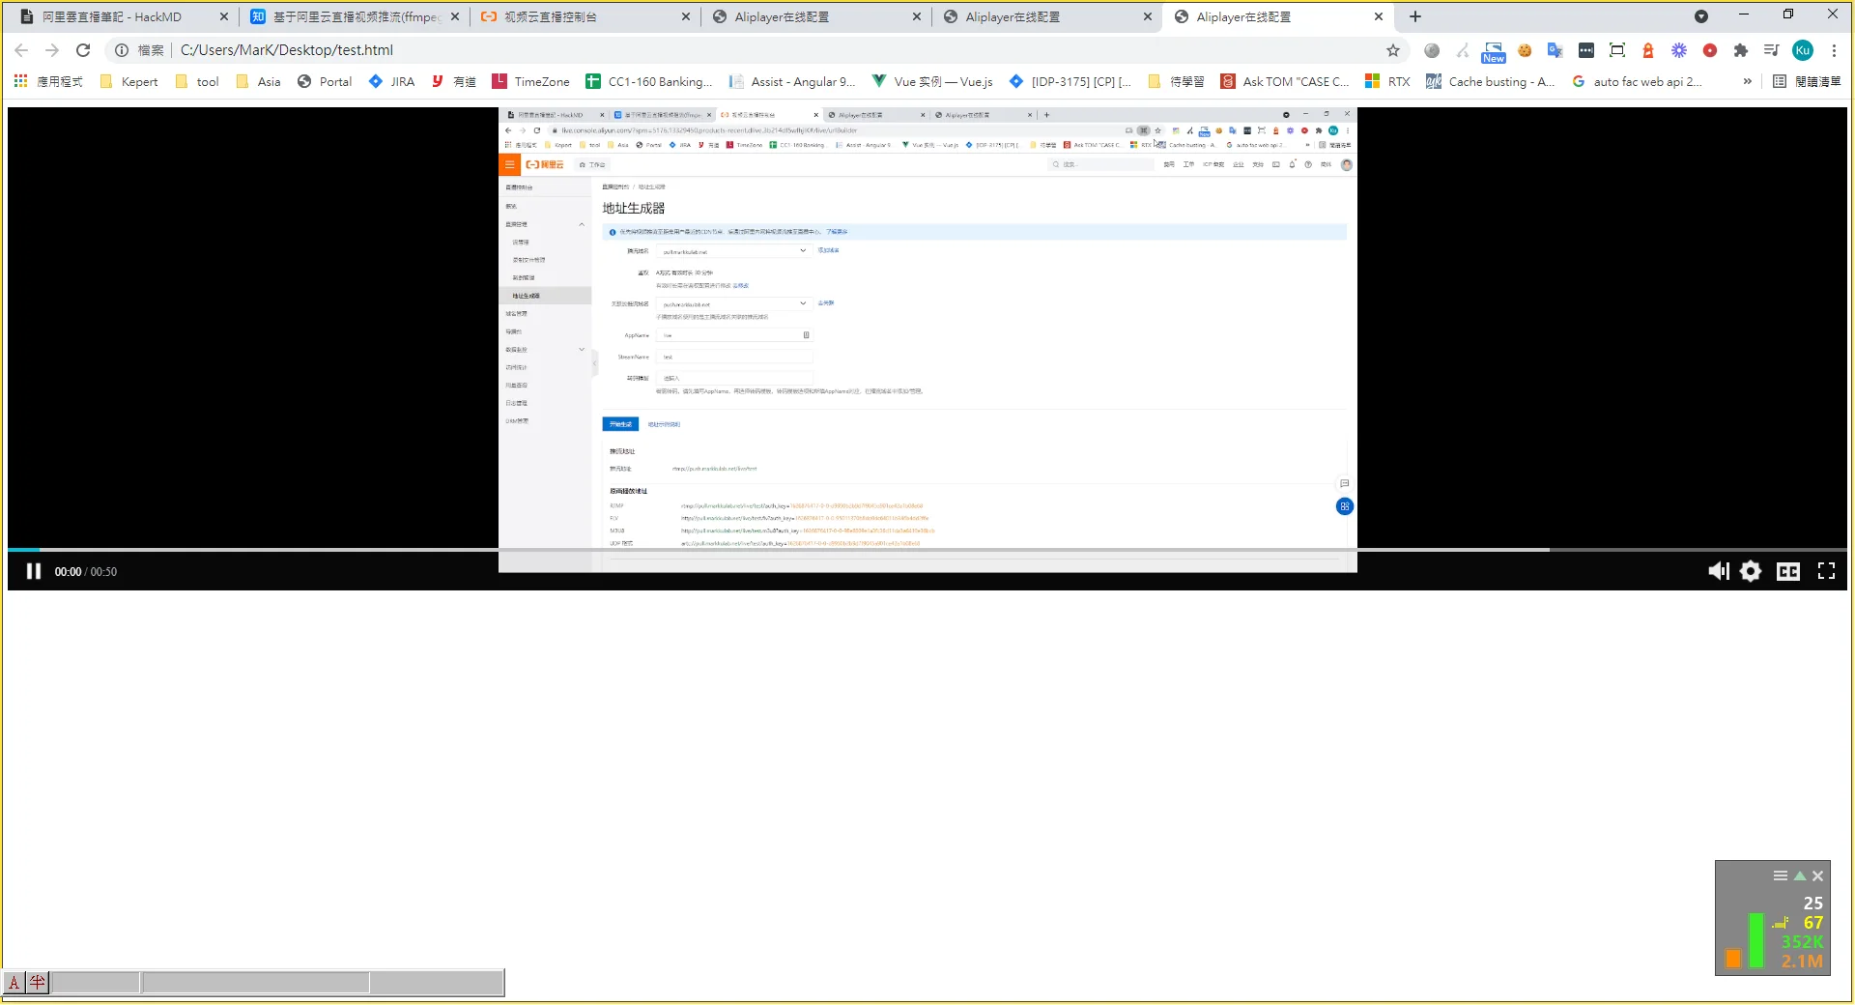1855x1005 pixels.
Task: Toggle closed captions in video player
Action: (1788, 571)
